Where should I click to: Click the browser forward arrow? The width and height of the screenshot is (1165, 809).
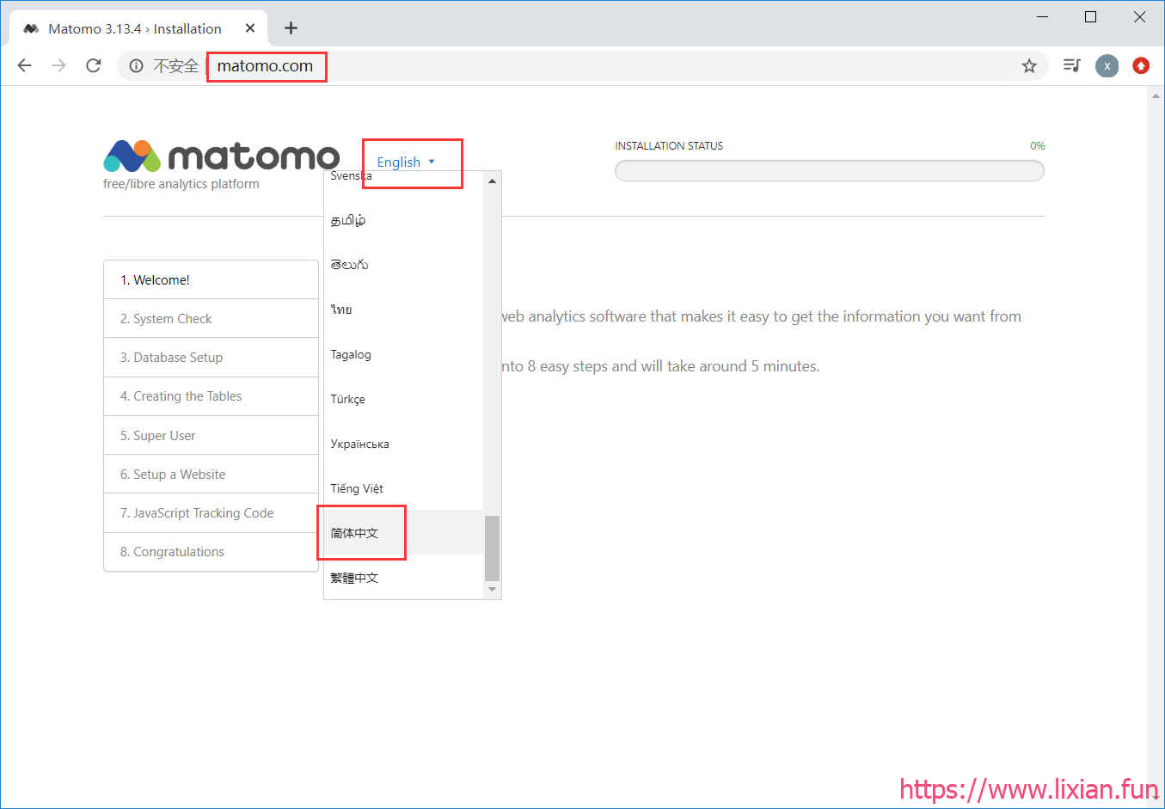coord(58,65)
